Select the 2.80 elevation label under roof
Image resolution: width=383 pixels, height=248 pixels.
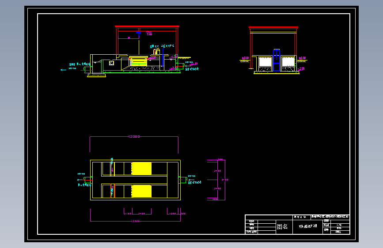(149, 34)
